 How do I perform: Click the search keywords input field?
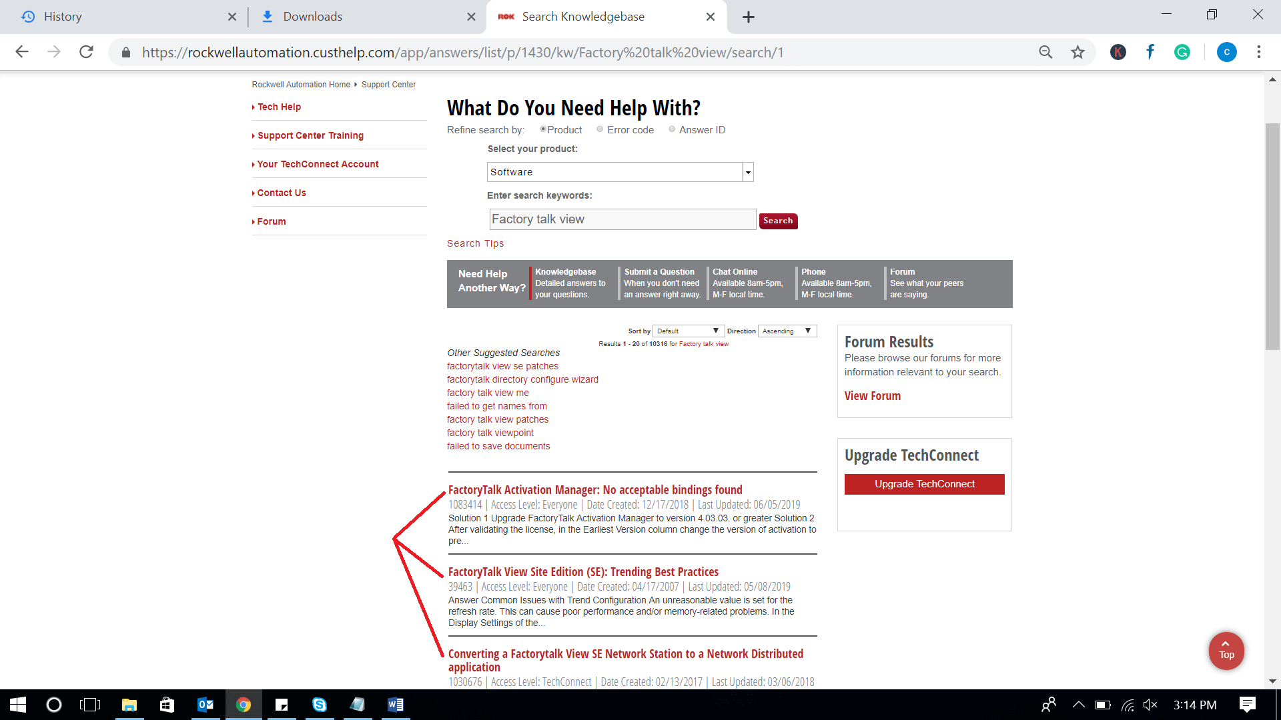[x=622, y=219]
